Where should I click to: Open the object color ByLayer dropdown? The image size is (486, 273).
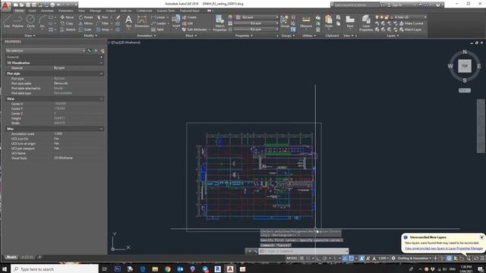(x=257, y=17)
